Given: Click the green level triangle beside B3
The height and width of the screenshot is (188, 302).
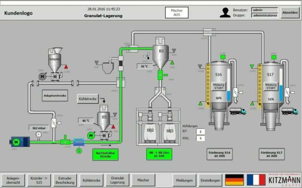Looking at the screenshot, I should point(172,63).
